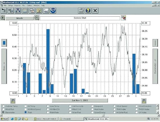This screenshot has width=160, height=122.
Task: Open the notes editor toolbar icon
Action: click(39, 10)
